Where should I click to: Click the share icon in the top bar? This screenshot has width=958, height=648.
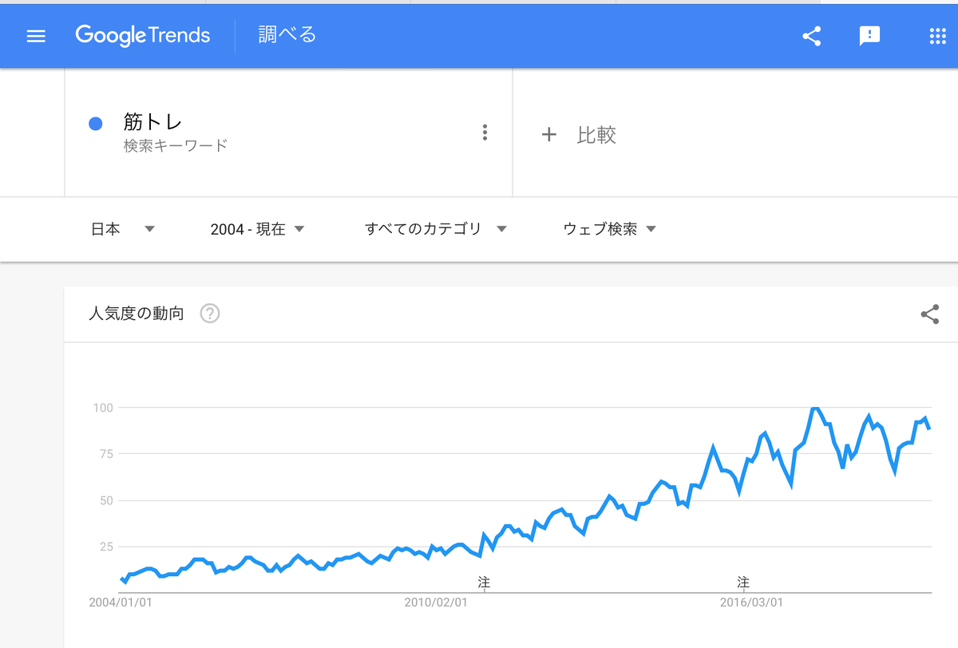tap(811, 35)
